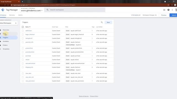
Task: Open Workspace Changes link
Action: tap(150, 15)
